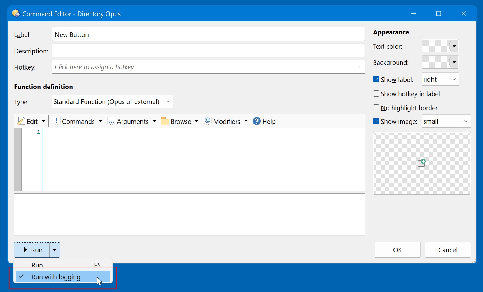This screenshot has height=292, width=483.
Task: Click the Help question mark icon
Action: coord(257,121)
